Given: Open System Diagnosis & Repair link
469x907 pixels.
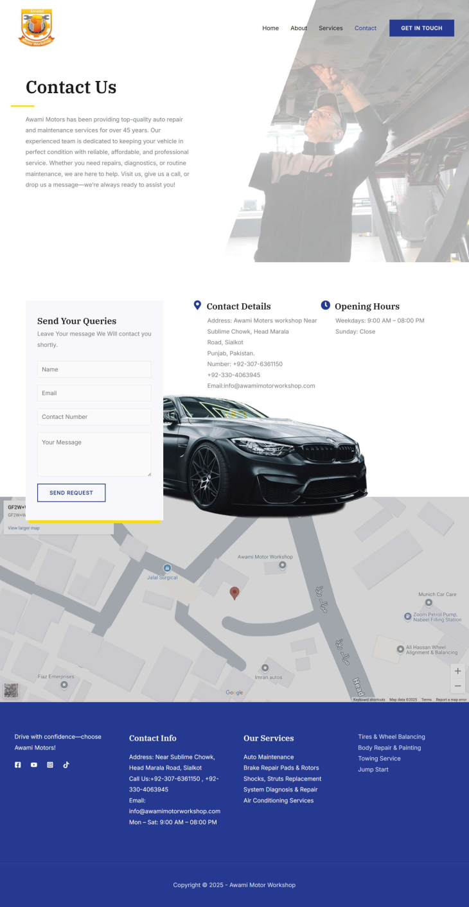Looking at the screenshot, I should coord(281,790).
